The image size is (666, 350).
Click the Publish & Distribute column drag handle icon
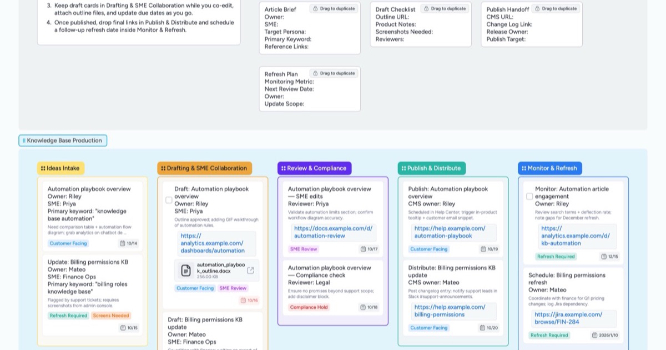pos(403,168)
